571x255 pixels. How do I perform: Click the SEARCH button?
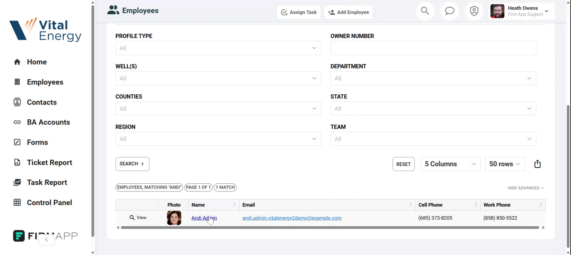click(x=132, y=164)
